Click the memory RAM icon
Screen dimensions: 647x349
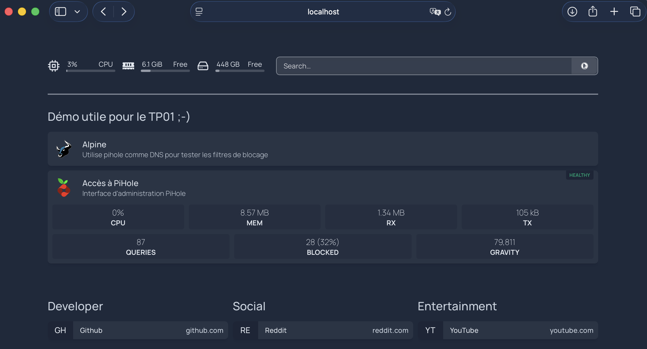click(x=128, y=66)
